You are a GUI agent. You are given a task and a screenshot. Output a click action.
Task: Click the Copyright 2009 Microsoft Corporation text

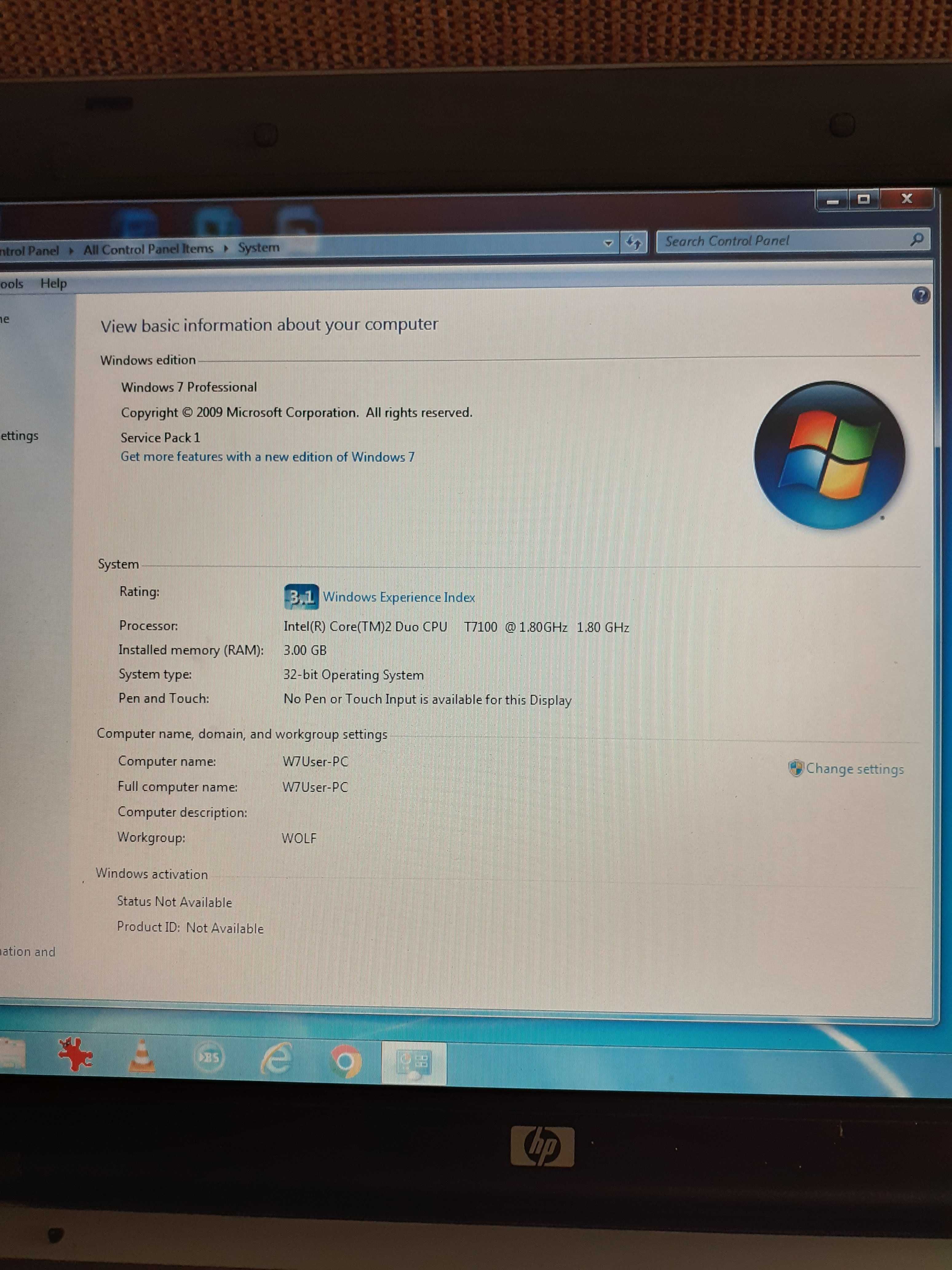pos(297,413)
